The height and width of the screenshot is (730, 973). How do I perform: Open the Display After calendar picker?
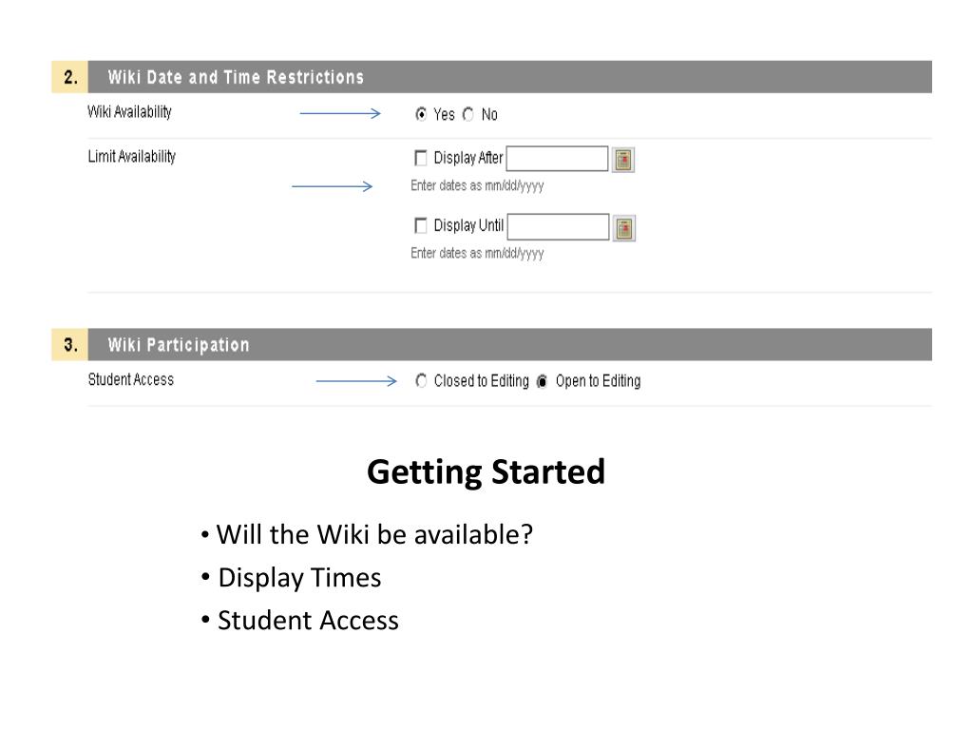point(623,160)
